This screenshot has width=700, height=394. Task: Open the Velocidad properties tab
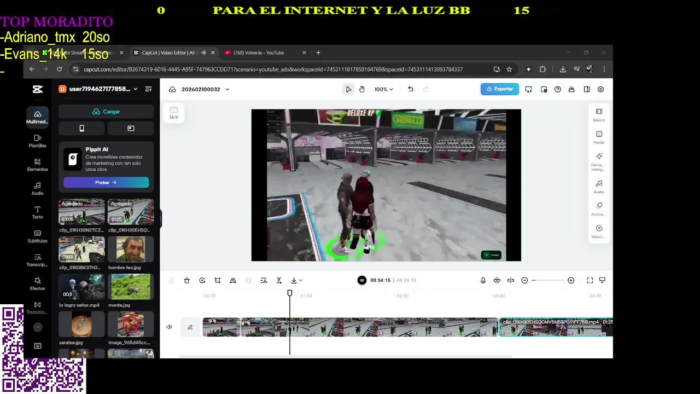pyautogui.click(x=599, y=231)
